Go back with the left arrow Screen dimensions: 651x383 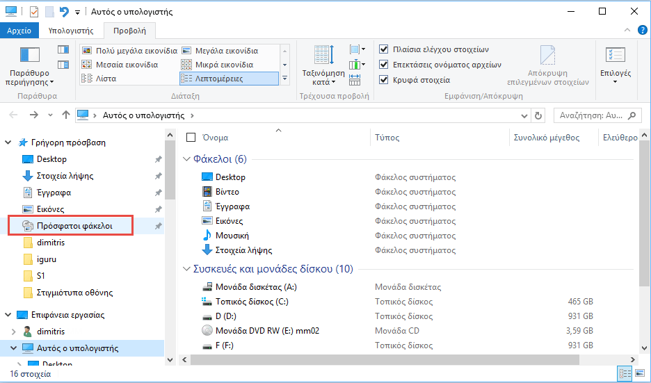pos(13,115)
